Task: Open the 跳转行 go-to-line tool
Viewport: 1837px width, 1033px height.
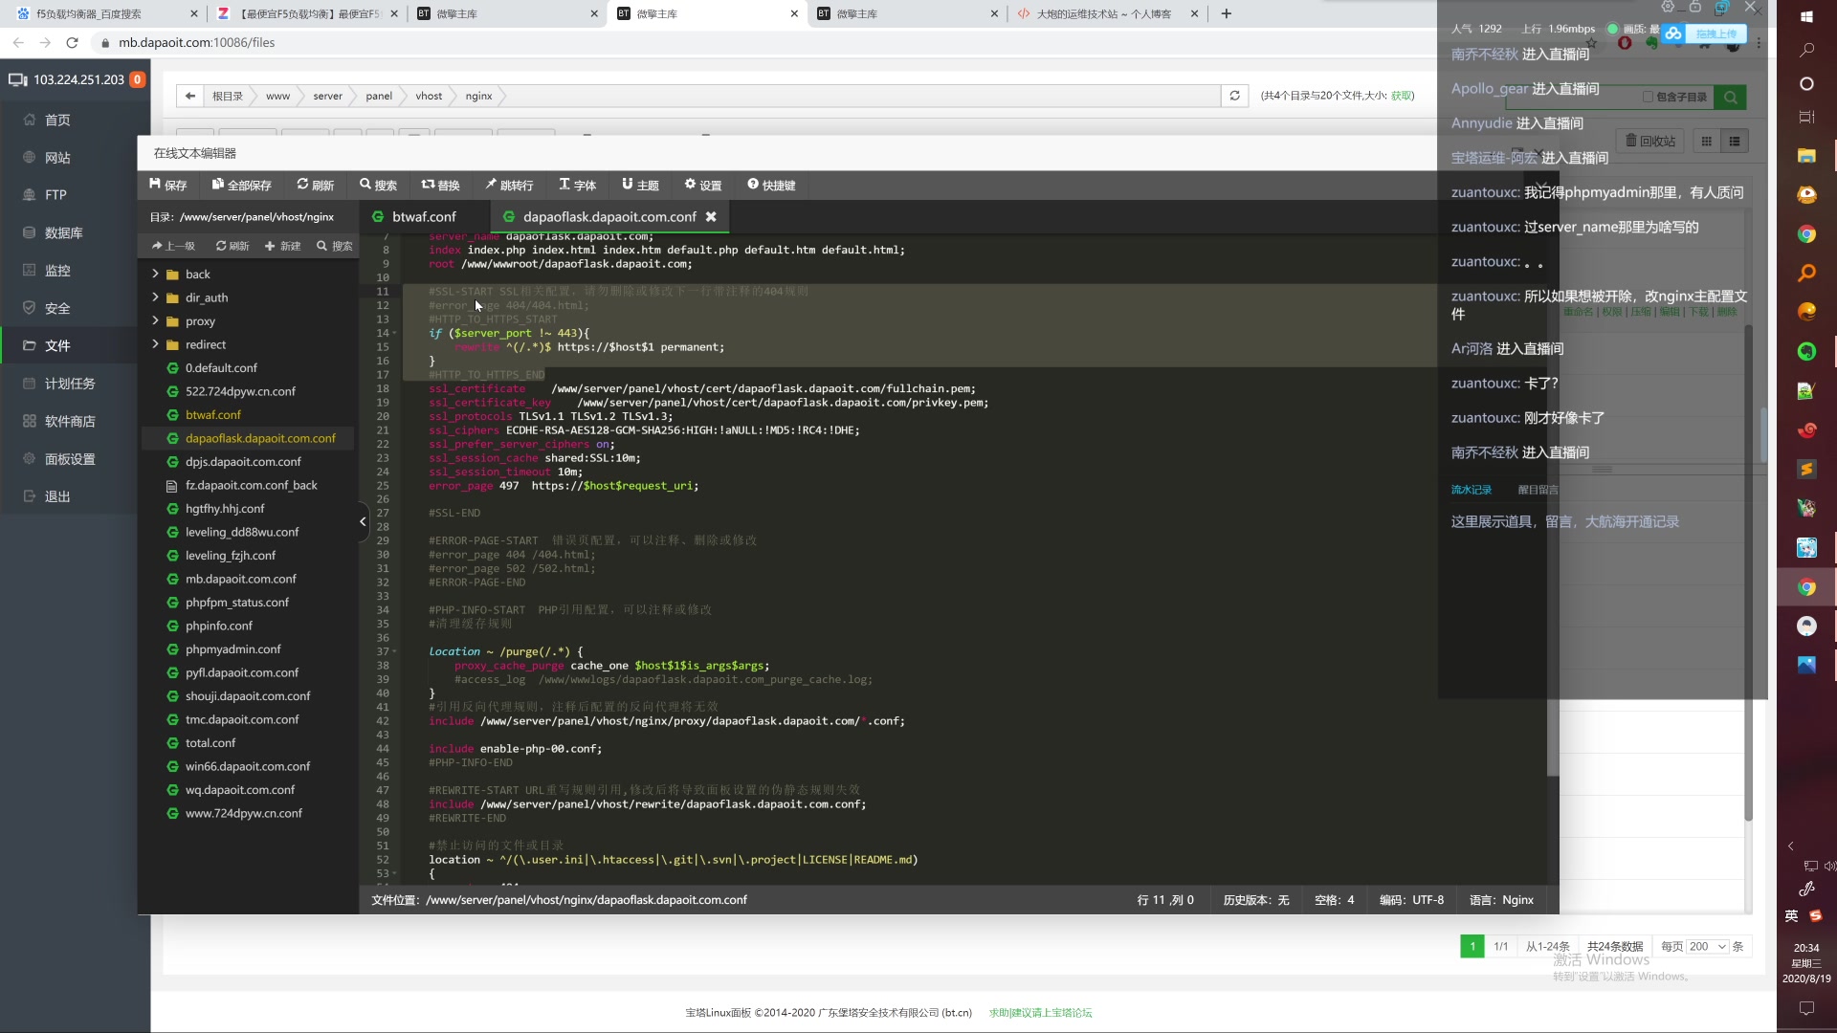Action: coord(509,185)
